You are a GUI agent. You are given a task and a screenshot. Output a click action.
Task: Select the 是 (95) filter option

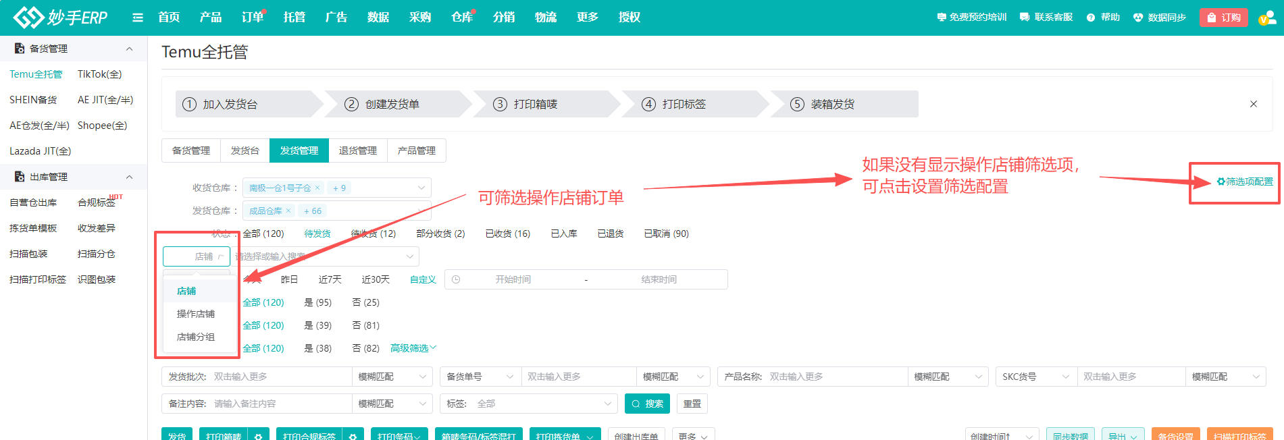[x=318, y=302]
